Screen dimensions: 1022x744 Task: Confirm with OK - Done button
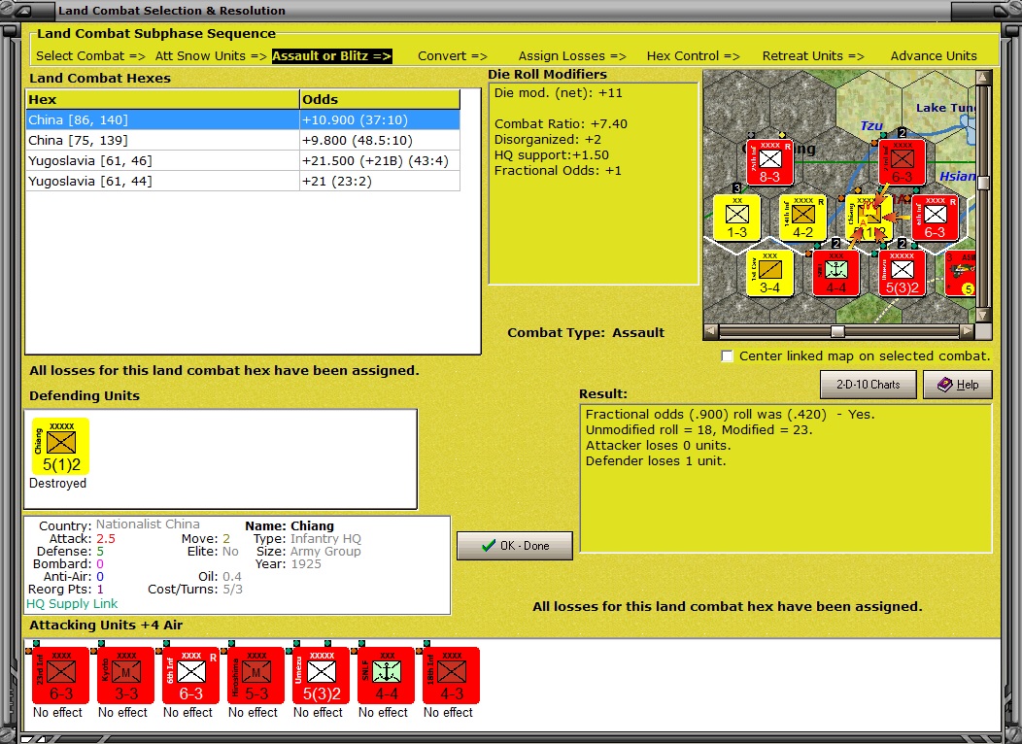coord(514,545)
